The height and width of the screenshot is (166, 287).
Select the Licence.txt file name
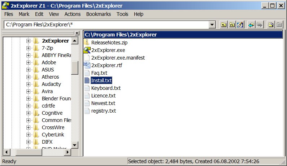pos(103,96)
